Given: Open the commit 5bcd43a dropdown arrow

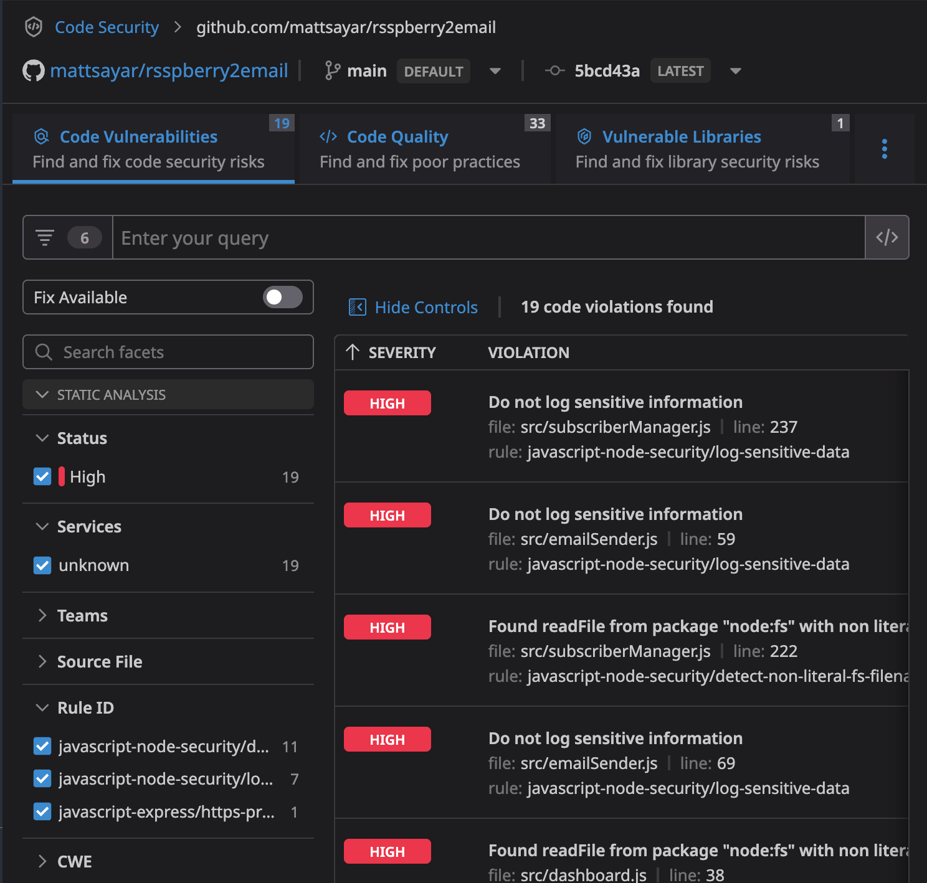Looking at the screenshot, I should tap(736, 71).
